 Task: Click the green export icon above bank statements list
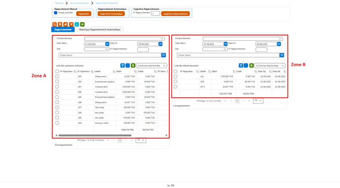pos(252,65)
